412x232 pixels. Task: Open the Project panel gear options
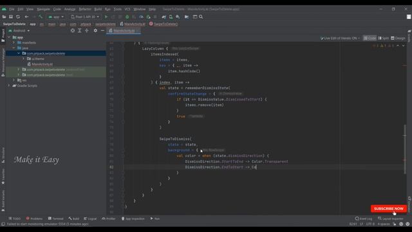[95, 30]
